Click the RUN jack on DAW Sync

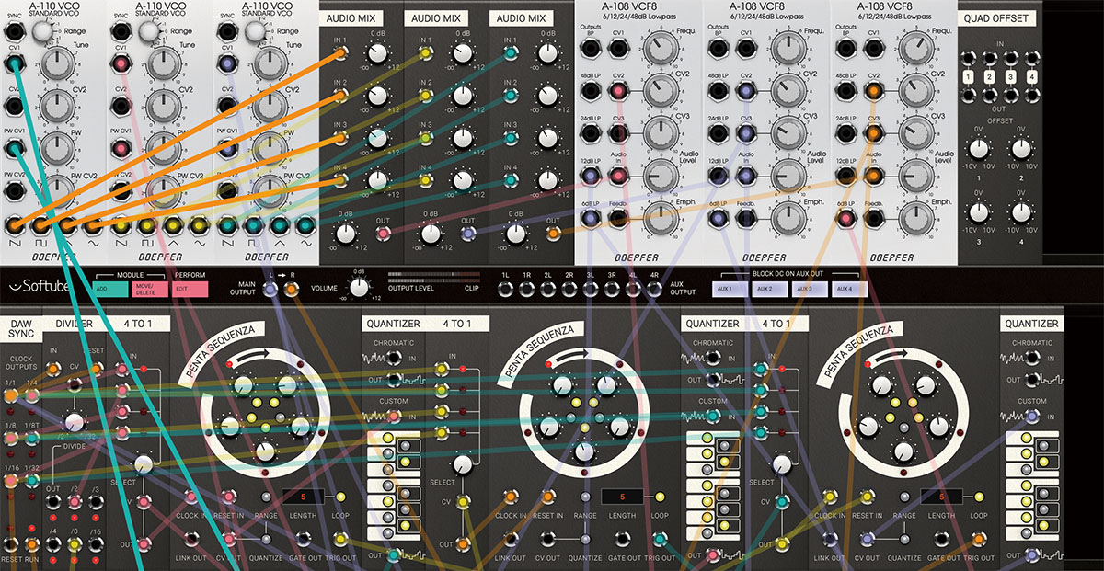click(33, 545)
